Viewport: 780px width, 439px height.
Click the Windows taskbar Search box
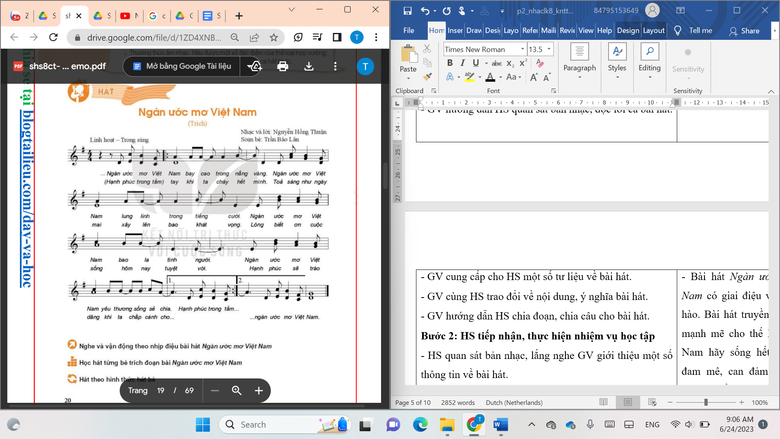coord(286,425)
